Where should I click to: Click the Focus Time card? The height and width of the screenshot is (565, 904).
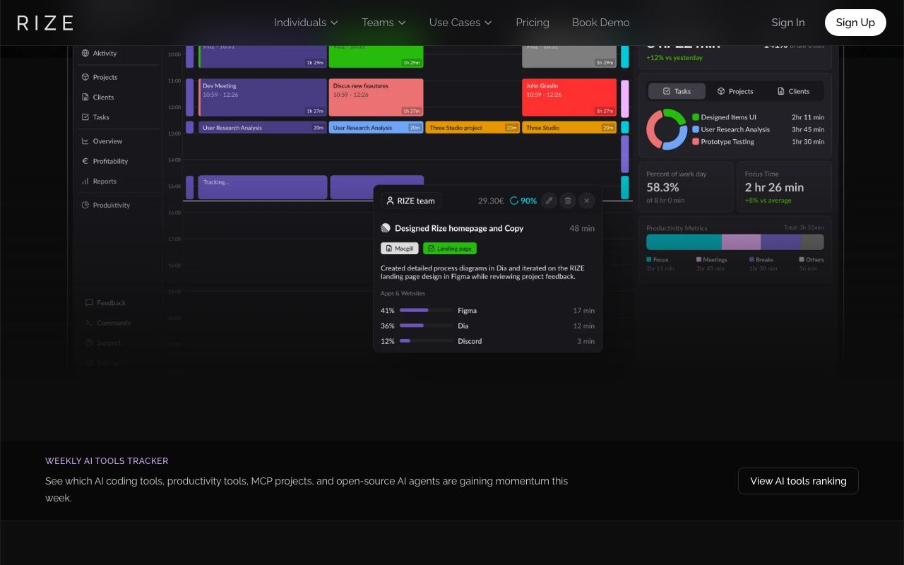(x=785, y=186)
